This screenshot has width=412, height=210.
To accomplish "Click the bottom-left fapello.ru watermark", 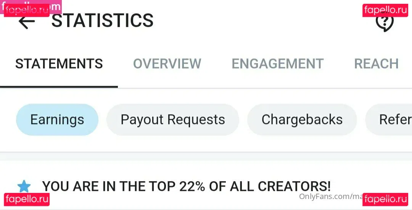I will [27, 199].
